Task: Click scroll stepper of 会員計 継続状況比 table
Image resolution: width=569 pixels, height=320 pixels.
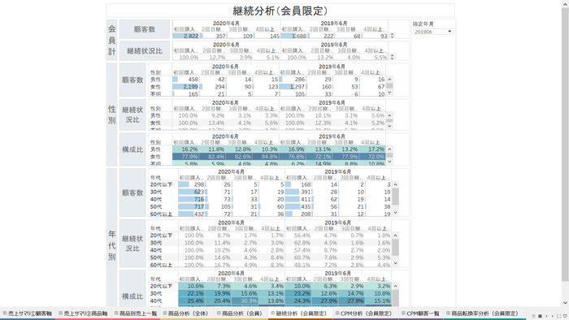Action: click(392, 57)
